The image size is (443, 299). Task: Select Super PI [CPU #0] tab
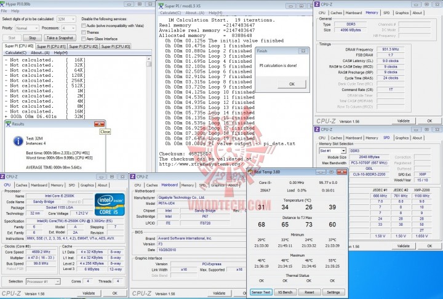click(19, 46)
